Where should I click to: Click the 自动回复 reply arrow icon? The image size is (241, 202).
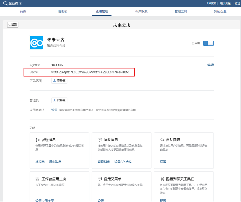pos(162,140)
